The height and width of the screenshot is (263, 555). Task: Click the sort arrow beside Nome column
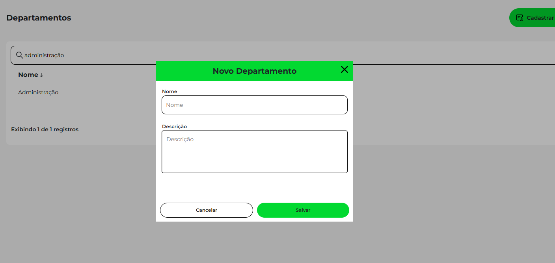coord(41,75)
